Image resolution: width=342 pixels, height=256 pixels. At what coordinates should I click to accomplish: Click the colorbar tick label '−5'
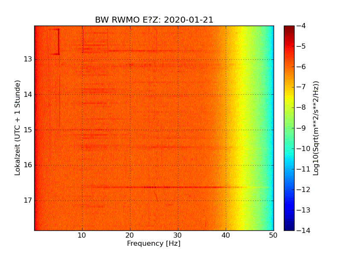pyautogui.click(x=301, y=47)
